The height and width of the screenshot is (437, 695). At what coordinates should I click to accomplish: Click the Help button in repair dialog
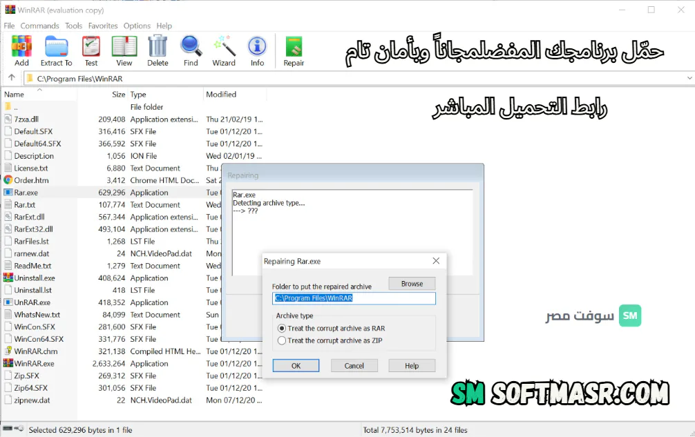(412, 366)
